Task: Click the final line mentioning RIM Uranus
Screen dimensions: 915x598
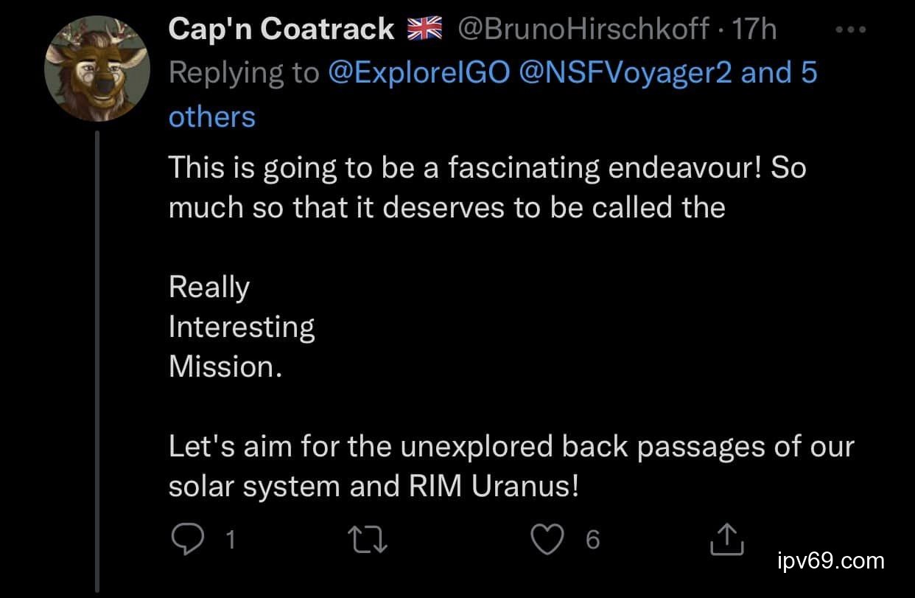Action: 374,487
